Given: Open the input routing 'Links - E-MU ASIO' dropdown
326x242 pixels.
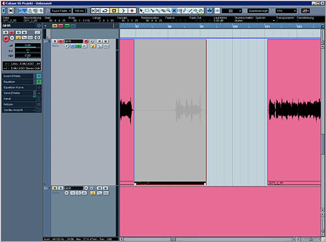Looking at the screenshot, I should tap(22, 64).
